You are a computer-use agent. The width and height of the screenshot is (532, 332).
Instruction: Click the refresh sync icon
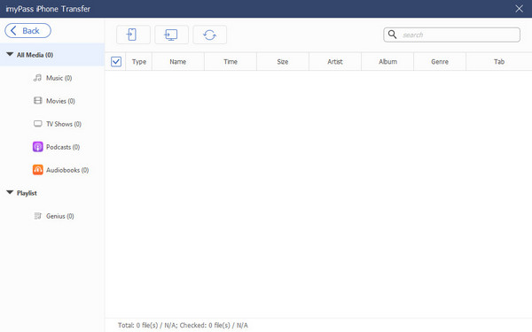click(x=209, y=35)
